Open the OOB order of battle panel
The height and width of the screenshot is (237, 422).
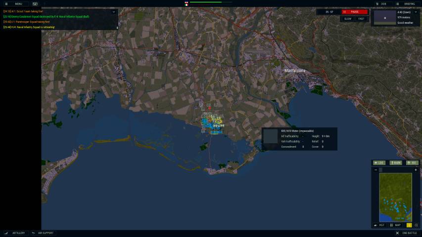(x=380, y=3)
